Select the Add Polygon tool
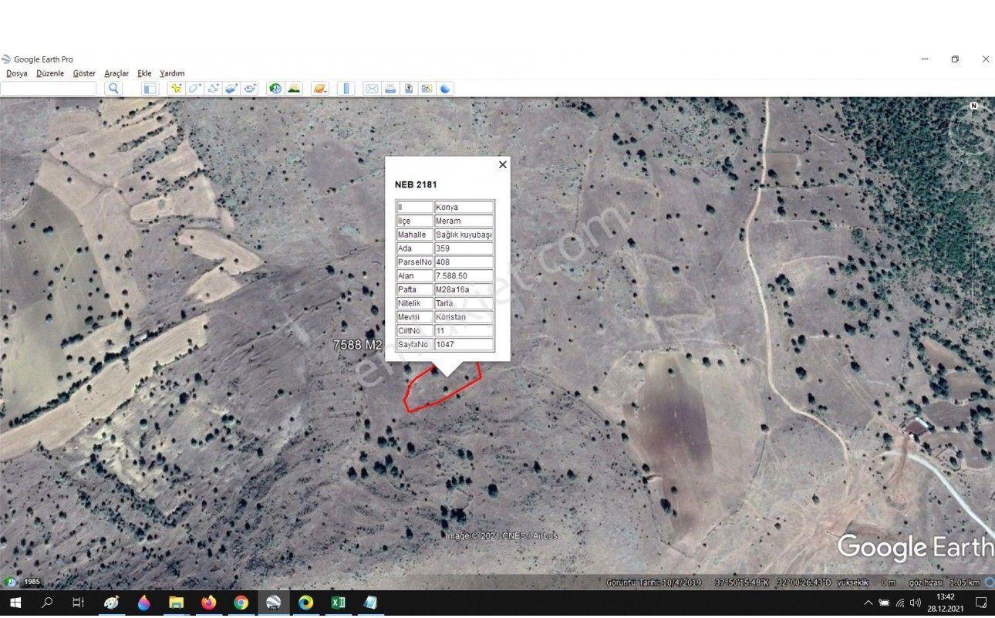This screenshot has height=618, width=995. pos(195,89)
